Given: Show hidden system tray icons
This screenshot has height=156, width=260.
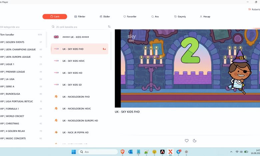Looking at the screenshot, I should [231, 152].
